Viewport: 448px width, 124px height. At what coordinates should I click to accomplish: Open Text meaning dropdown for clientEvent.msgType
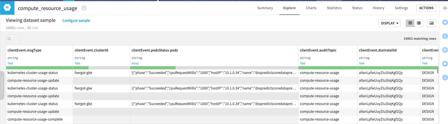[10, 63]
